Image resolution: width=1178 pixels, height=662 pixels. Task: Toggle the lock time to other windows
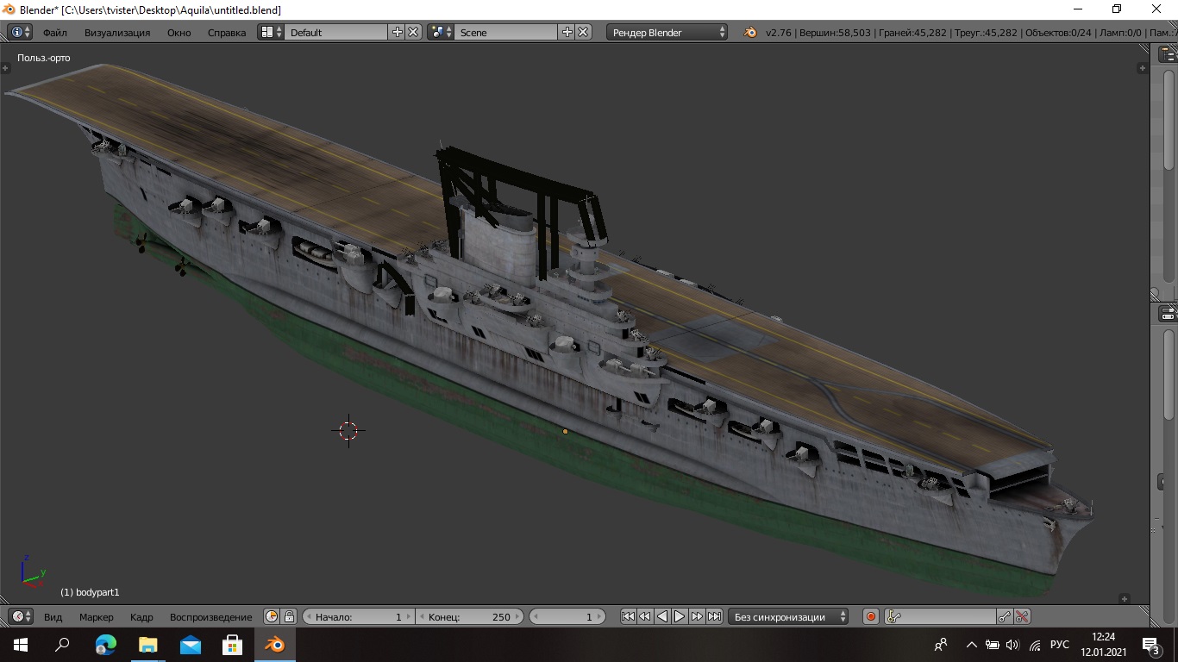coord(289,616)
